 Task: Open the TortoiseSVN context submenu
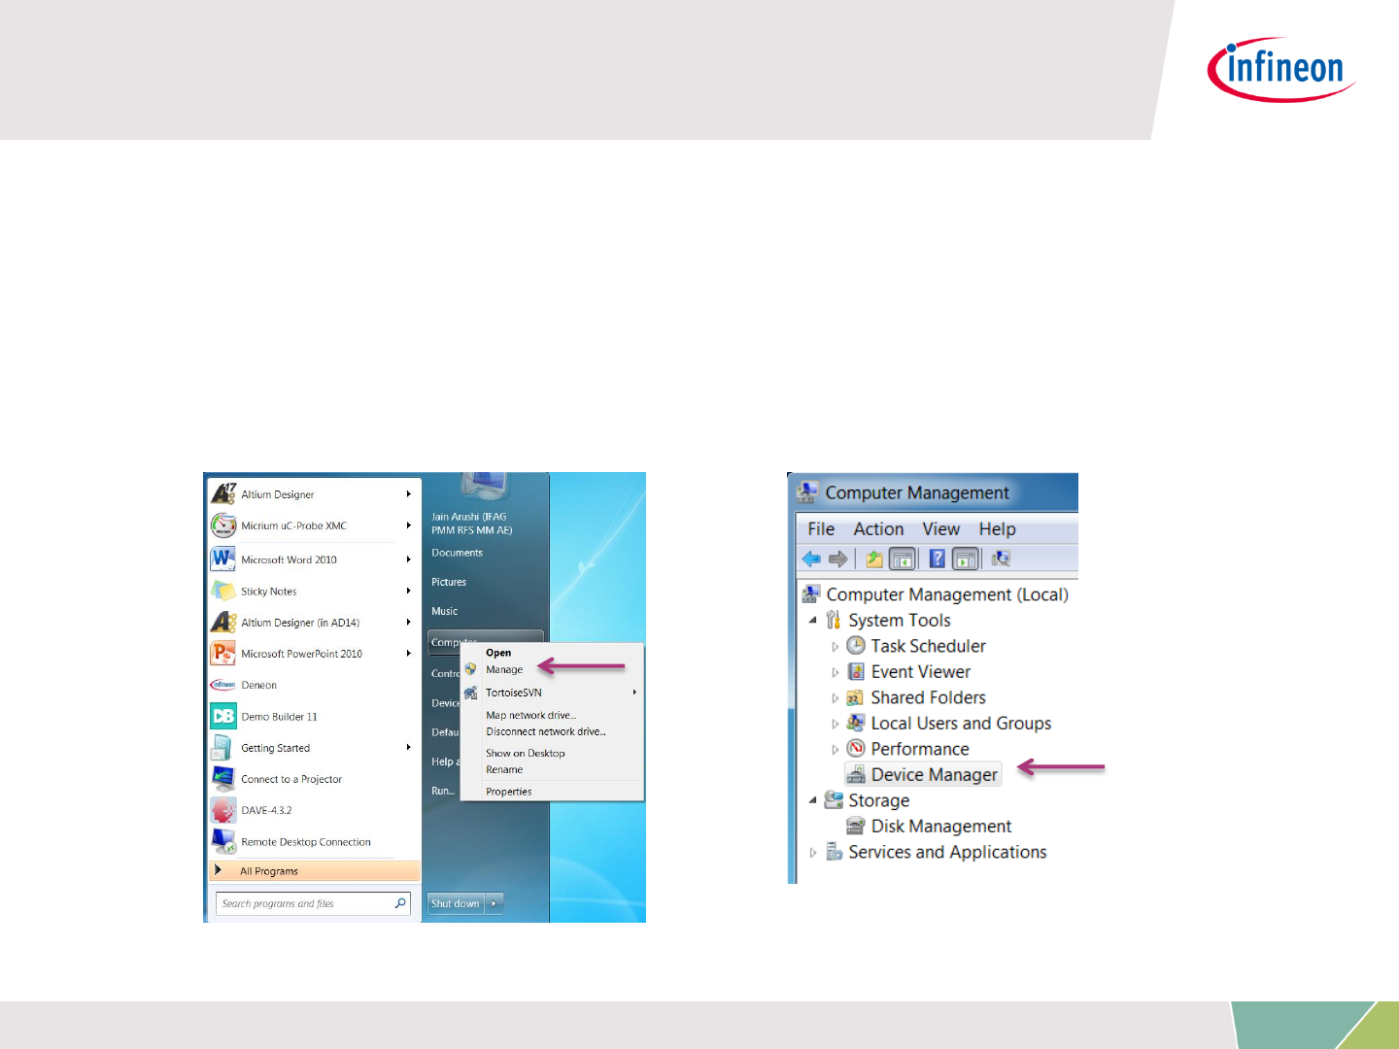click(552, 693)
